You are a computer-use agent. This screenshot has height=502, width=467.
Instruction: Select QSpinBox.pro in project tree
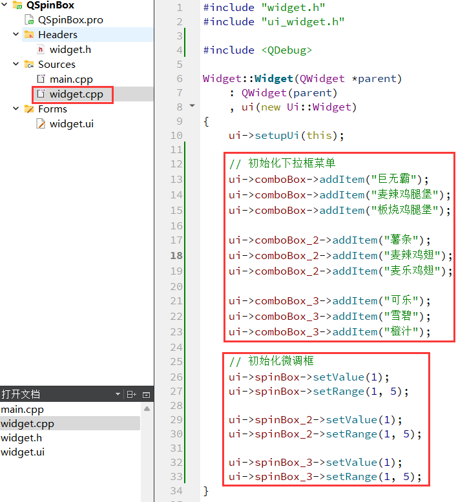click(70, 20)
